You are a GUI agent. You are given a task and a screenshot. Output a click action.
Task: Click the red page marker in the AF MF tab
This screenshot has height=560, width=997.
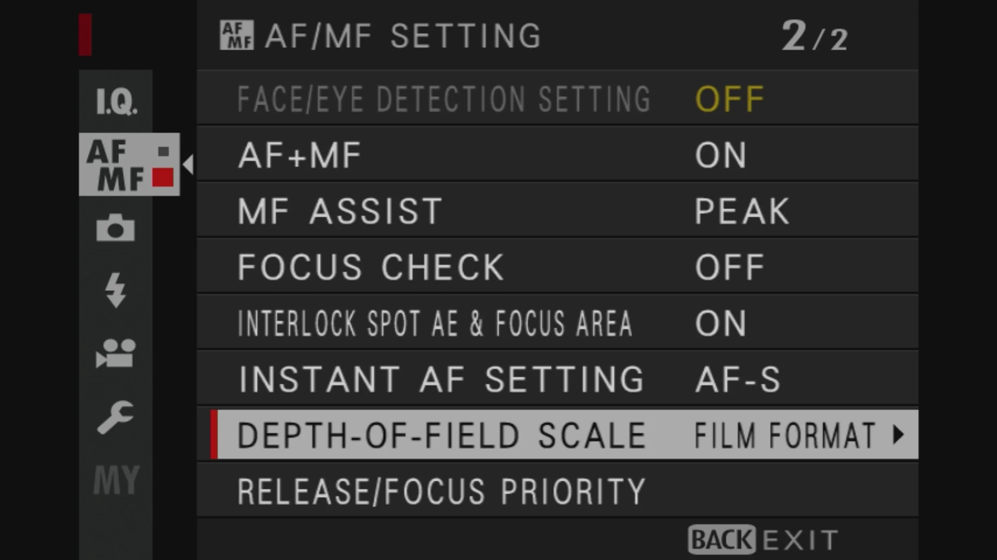pyautogui.click(x=163, y=177)
